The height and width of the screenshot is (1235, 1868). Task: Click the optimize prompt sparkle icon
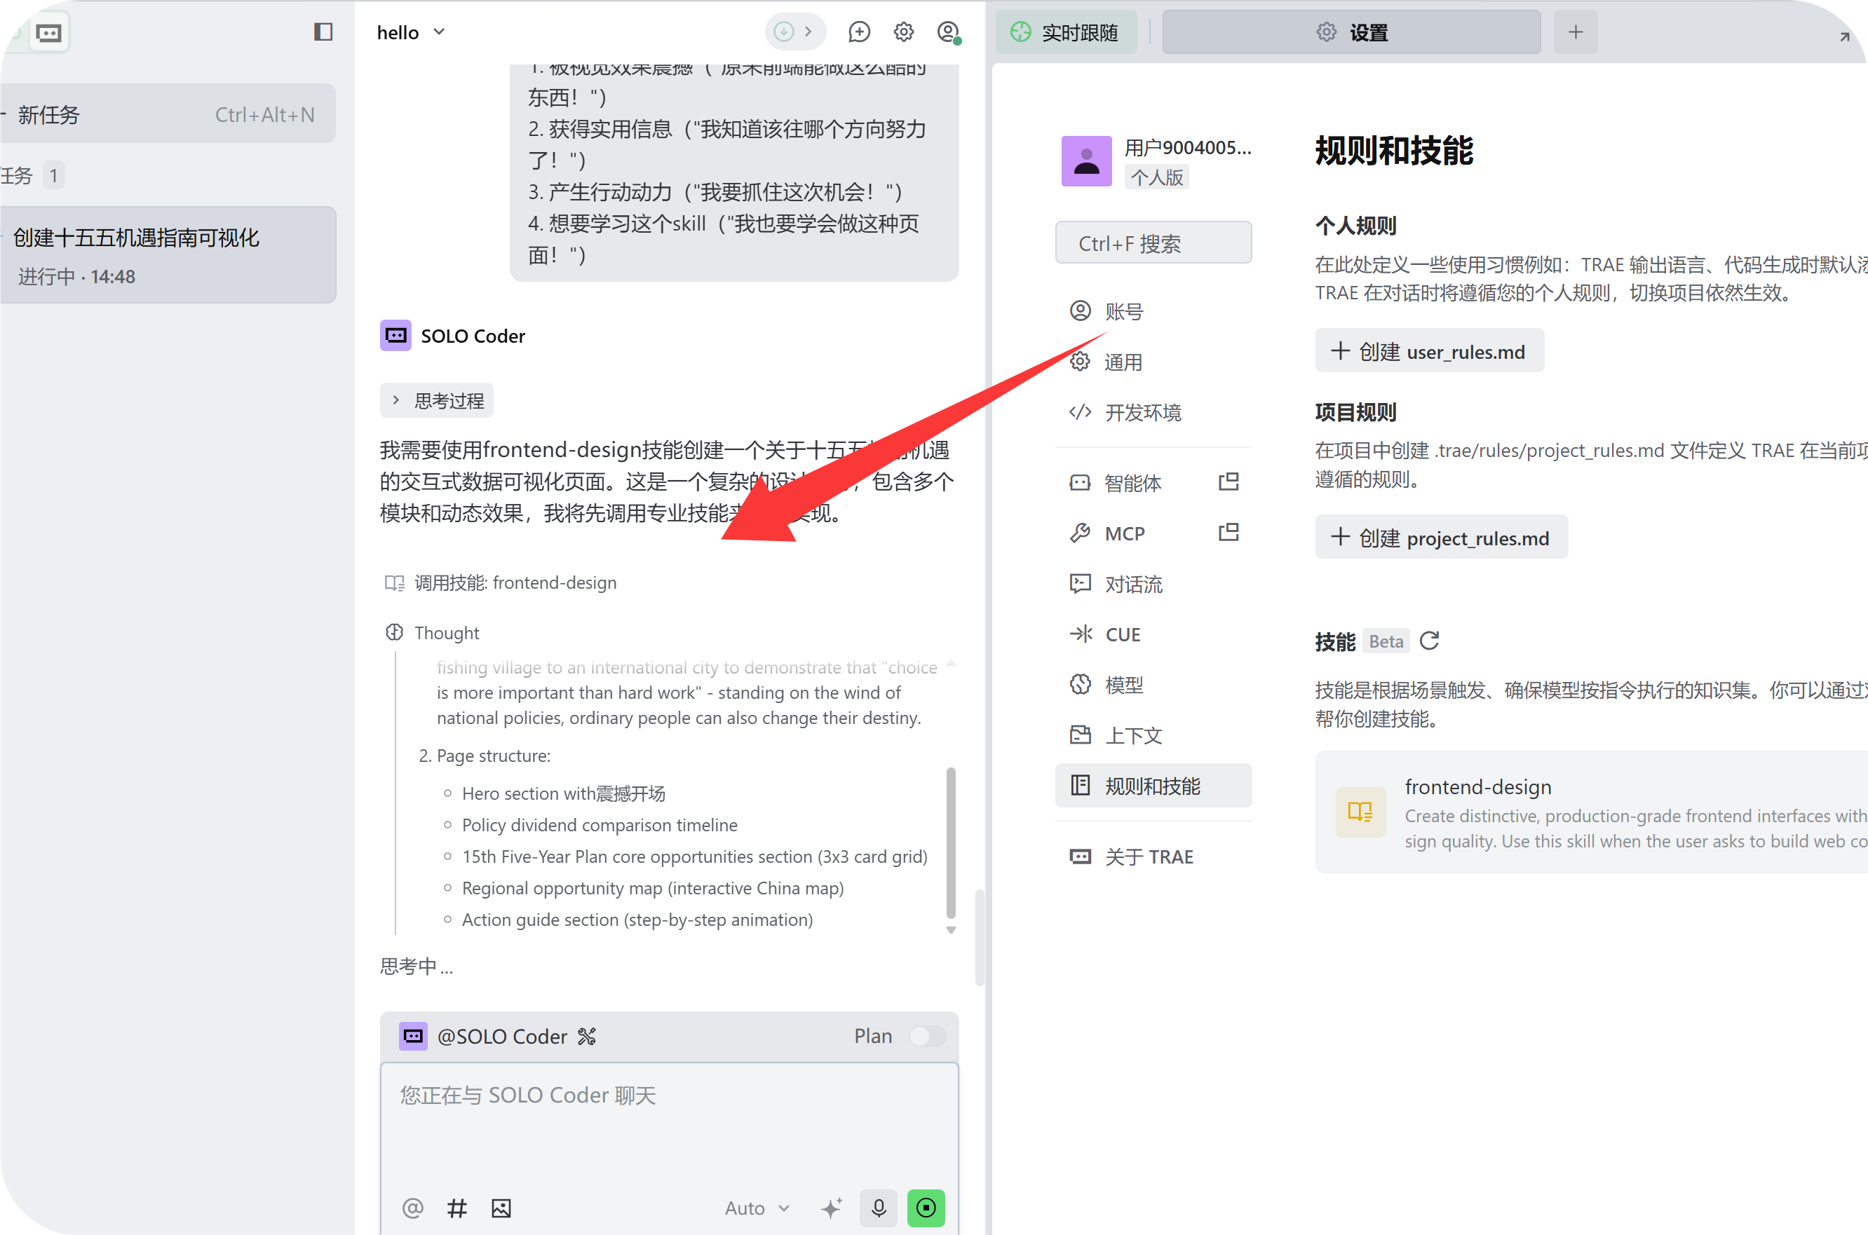click(x=832, y=1208)
